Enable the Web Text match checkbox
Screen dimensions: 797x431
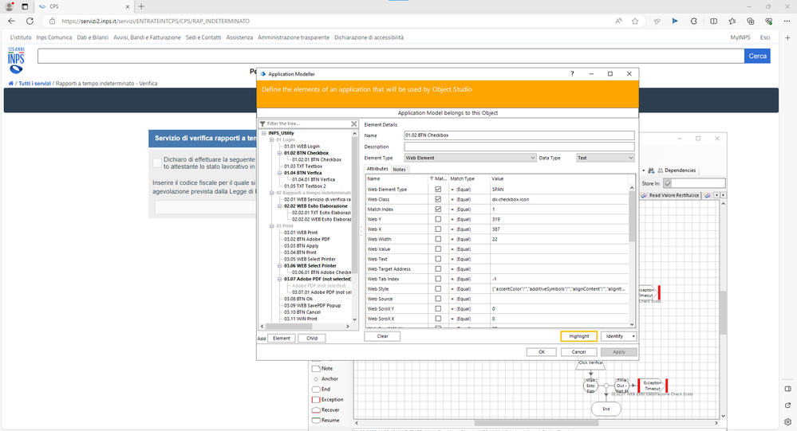[x=437, y=259]
